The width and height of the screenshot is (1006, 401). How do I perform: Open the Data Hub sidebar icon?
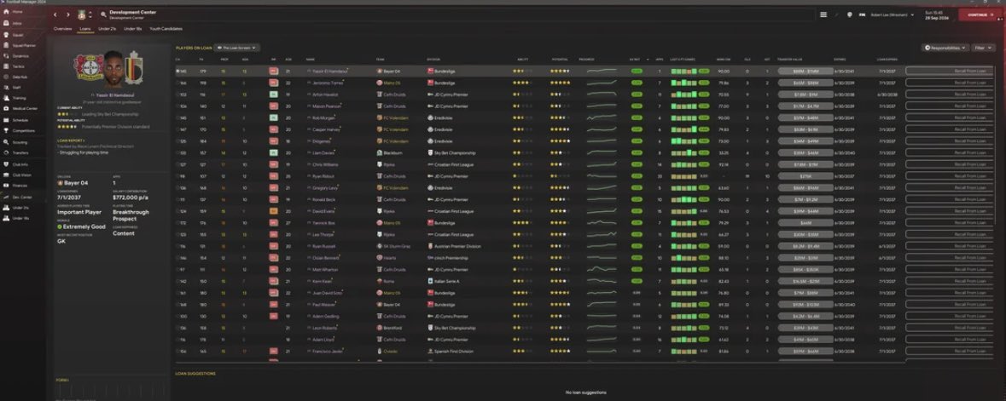tap(7, 77)
